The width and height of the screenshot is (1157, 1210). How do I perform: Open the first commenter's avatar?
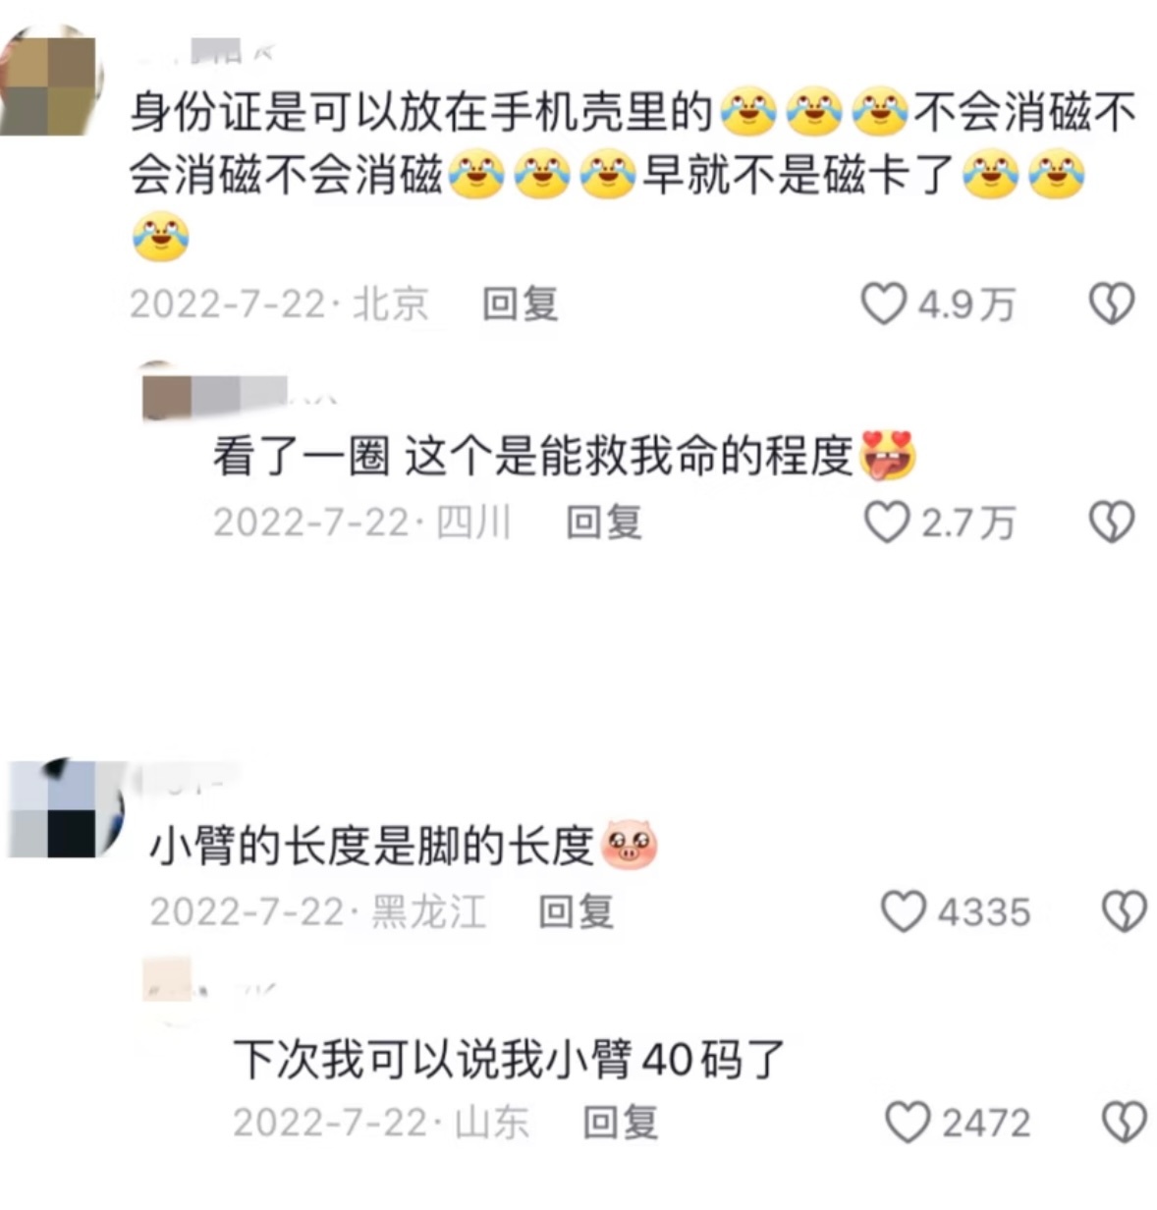(x=49, y=82)
